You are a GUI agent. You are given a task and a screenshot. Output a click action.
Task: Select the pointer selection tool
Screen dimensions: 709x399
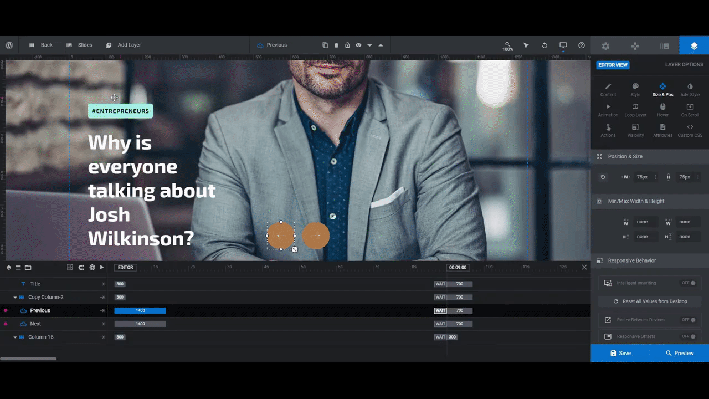526,45
